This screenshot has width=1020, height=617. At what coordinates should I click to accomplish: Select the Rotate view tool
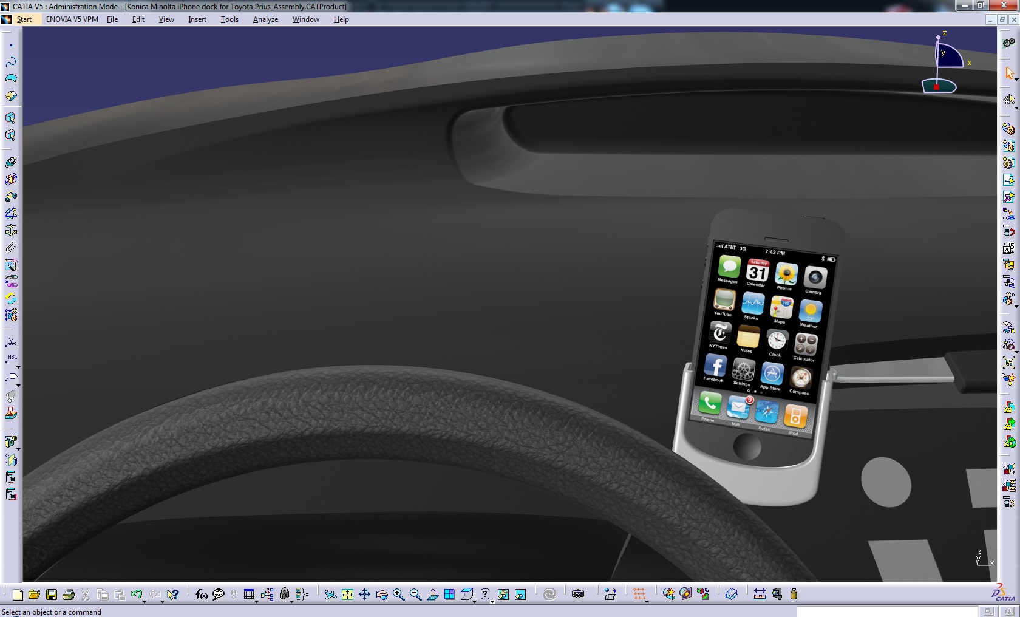coord(381,595)
